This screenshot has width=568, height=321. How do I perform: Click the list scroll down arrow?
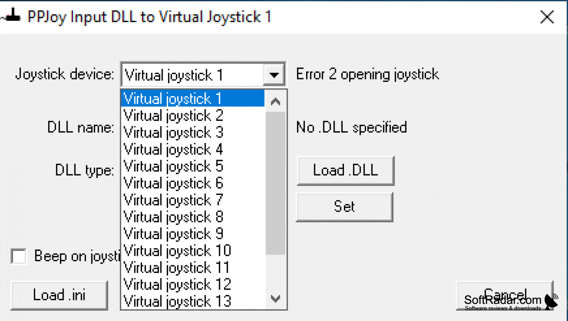click(275, 298)
